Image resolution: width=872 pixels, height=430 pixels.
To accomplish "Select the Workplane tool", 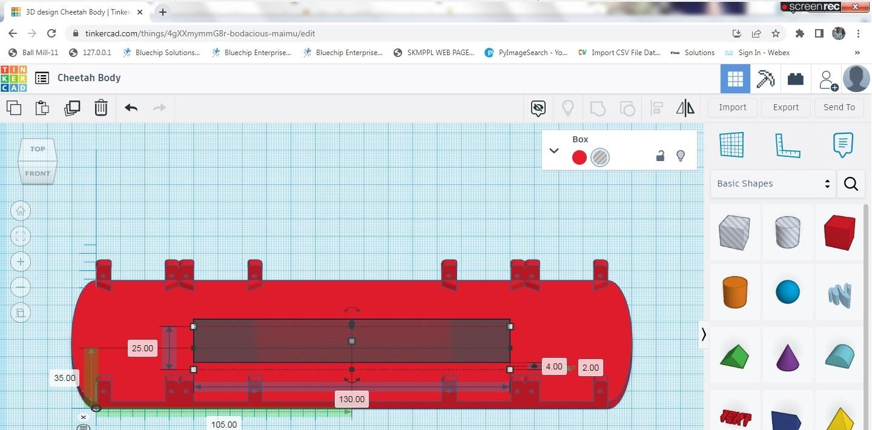I will click(732, 145).
